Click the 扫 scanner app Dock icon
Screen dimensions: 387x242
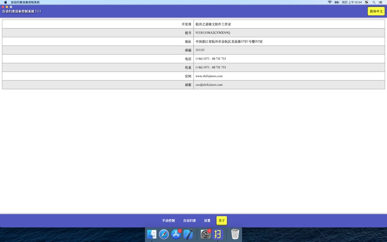point(218,234)
